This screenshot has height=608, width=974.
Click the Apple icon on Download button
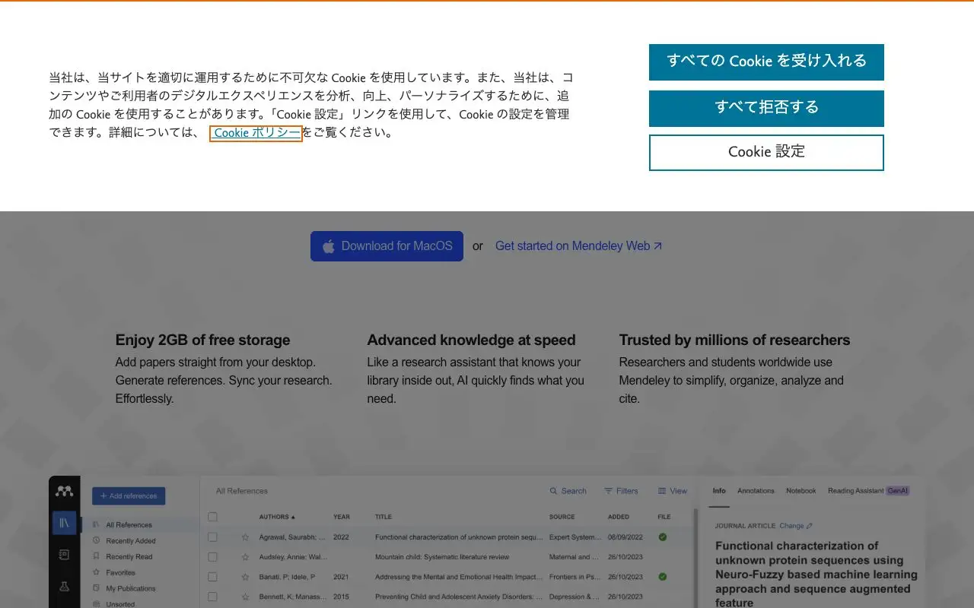pos(329,246)
